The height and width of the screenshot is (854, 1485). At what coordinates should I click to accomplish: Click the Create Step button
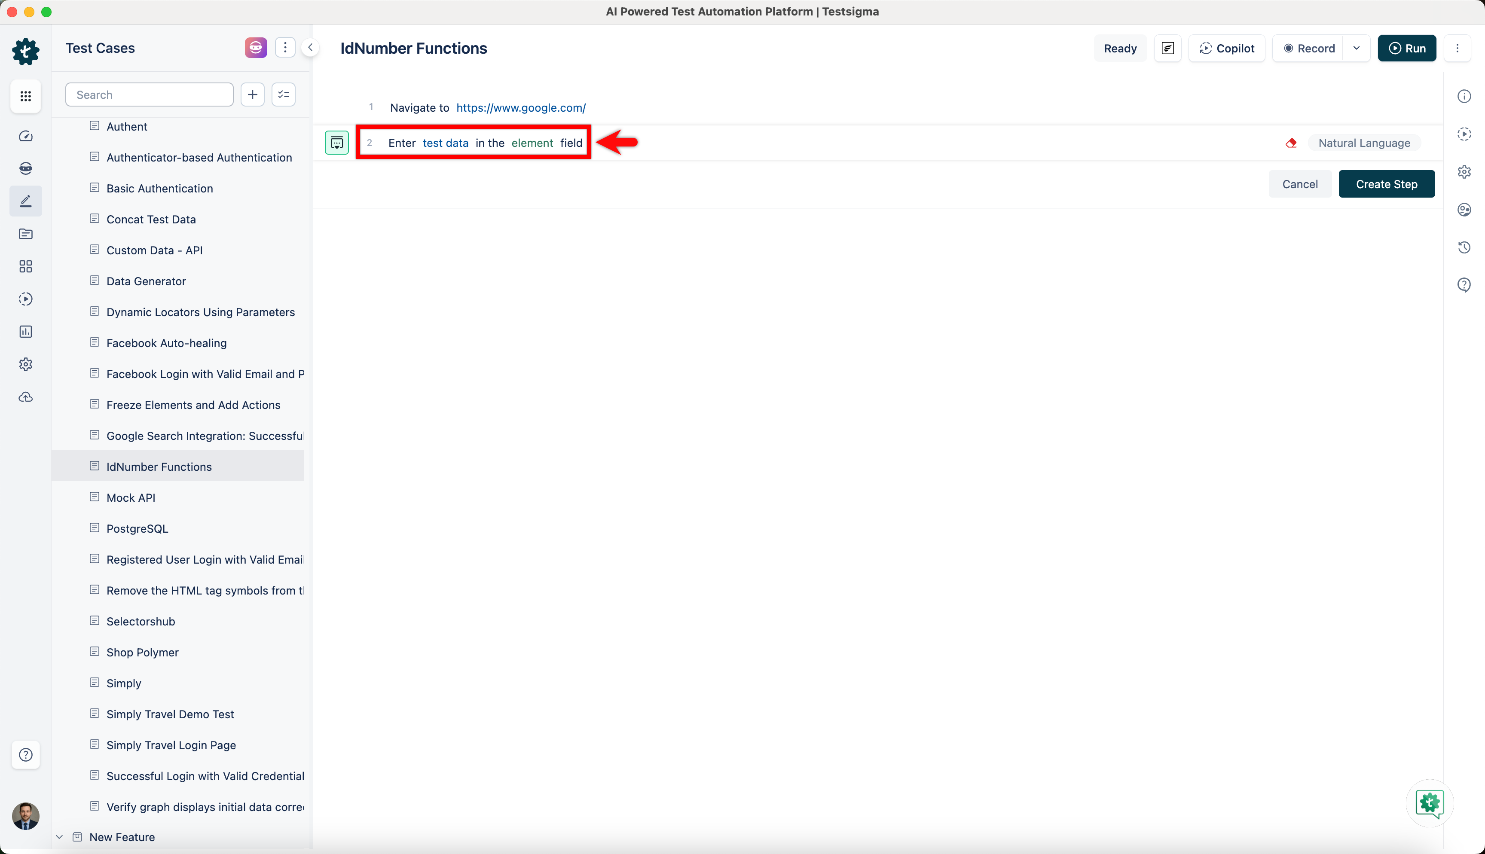[x=1386, y=184]
